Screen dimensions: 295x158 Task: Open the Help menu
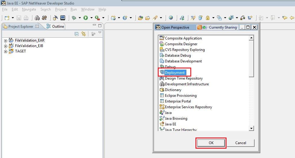(102, 9)
